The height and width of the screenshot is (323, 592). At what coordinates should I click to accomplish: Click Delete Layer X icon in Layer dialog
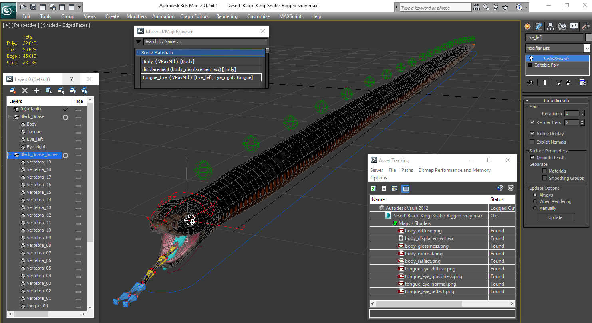(x=25, y=91)
